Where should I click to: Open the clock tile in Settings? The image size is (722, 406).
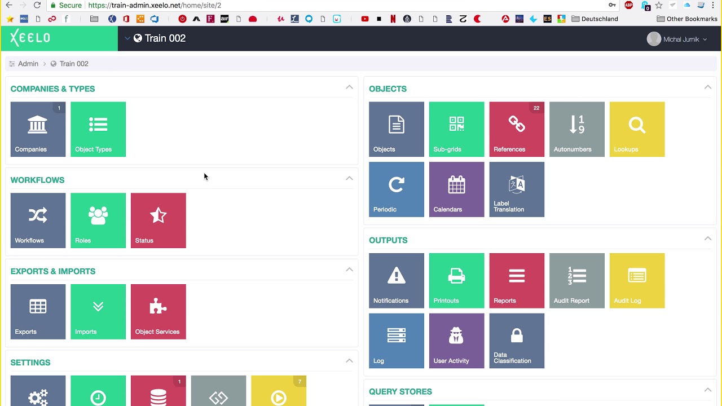pos(98,391)
